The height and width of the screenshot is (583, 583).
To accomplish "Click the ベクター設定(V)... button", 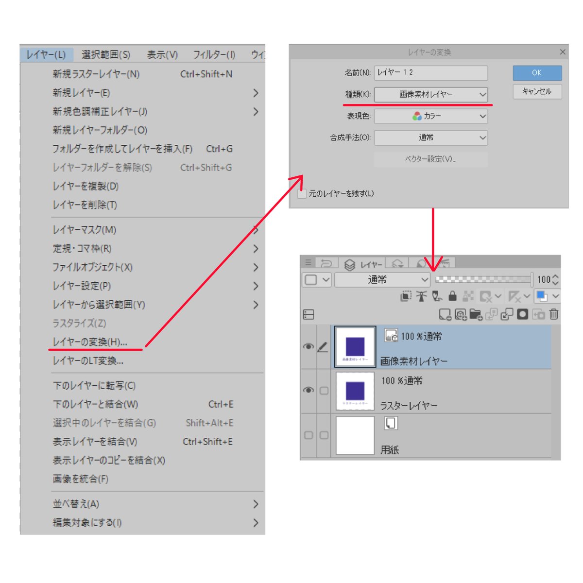I will (431, 159).
